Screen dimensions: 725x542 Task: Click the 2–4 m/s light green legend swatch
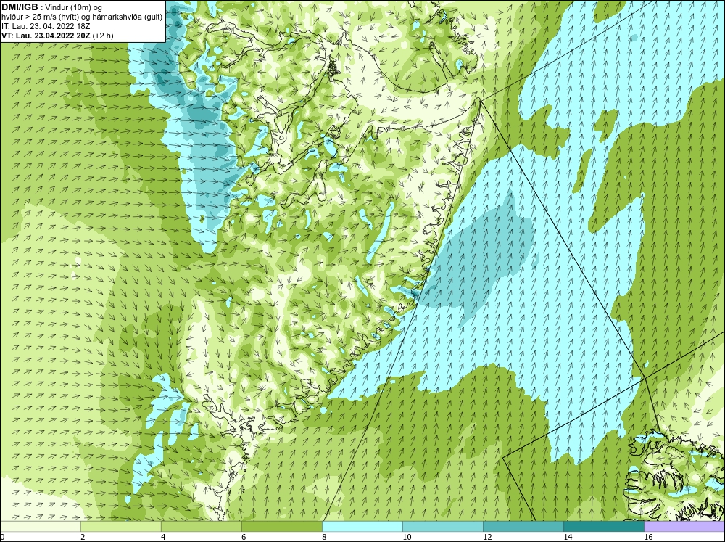point(121,526)
